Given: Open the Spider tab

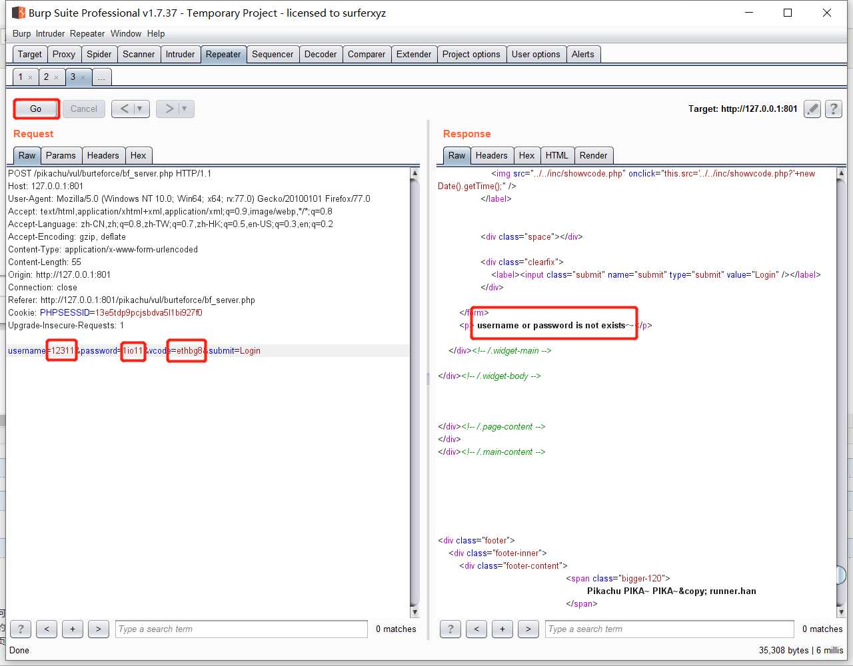Looking at the screenshot, I should click(99, 54).
